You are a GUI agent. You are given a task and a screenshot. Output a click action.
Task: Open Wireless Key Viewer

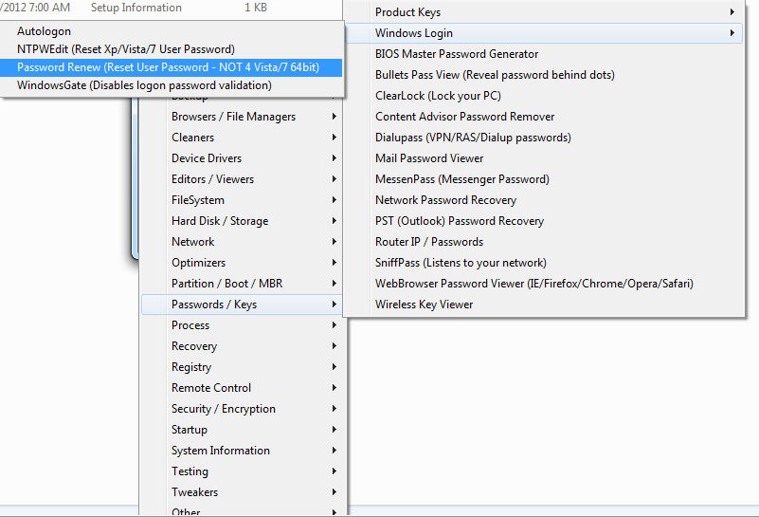coord(544,304)
